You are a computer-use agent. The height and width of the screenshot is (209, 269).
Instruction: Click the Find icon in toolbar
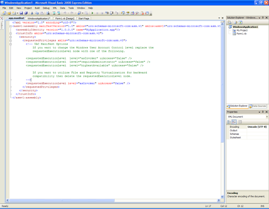48,13
